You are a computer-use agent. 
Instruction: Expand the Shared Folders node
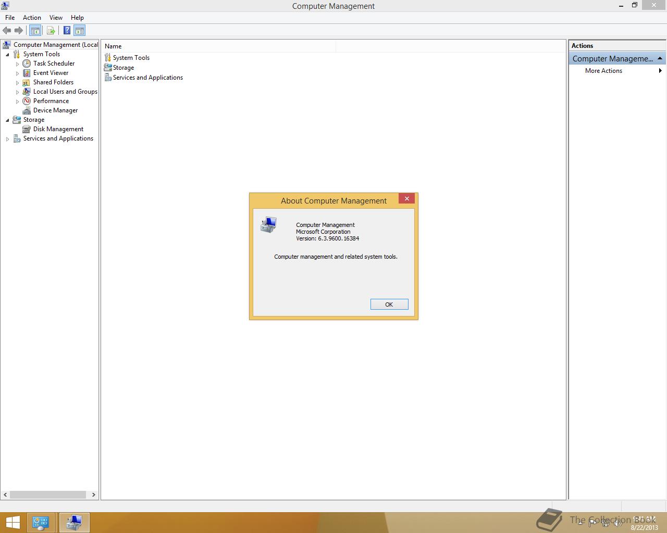[x=17, y=83]
